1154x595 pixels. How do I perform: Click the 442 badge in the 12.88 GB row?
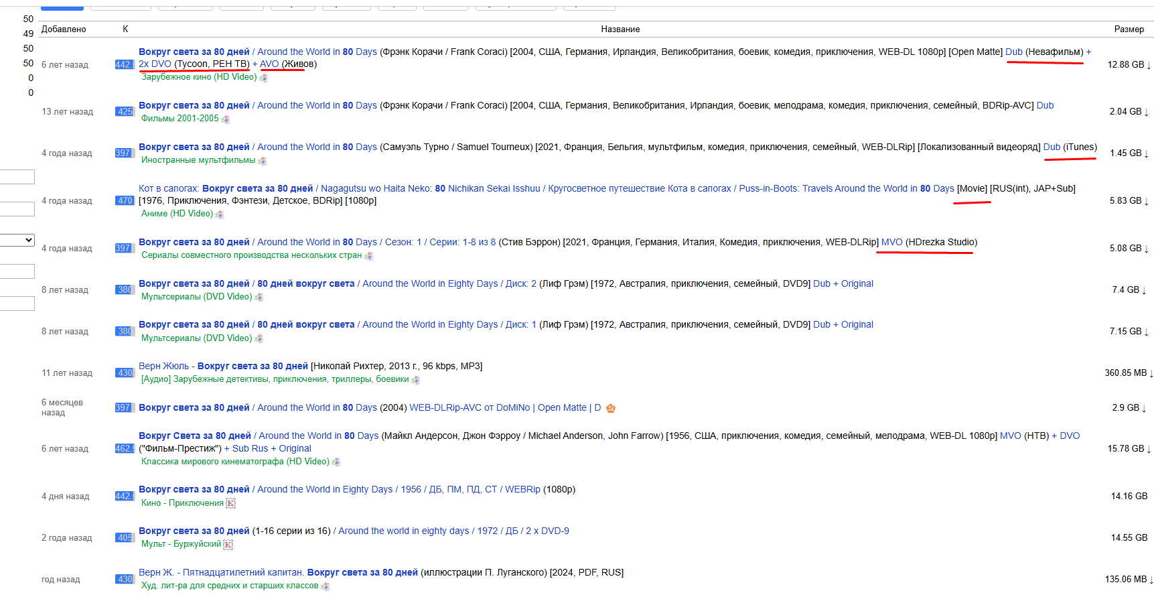(x=125, y=65)
